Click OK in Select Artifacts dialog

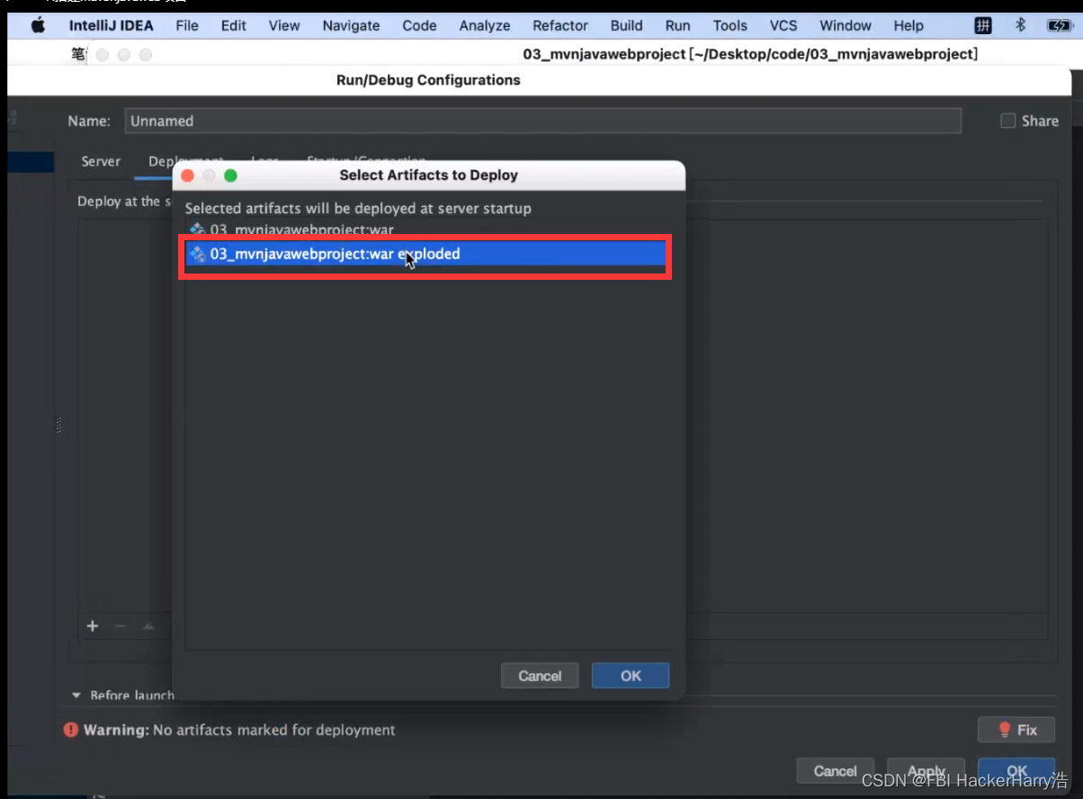[x=631, y=676]
